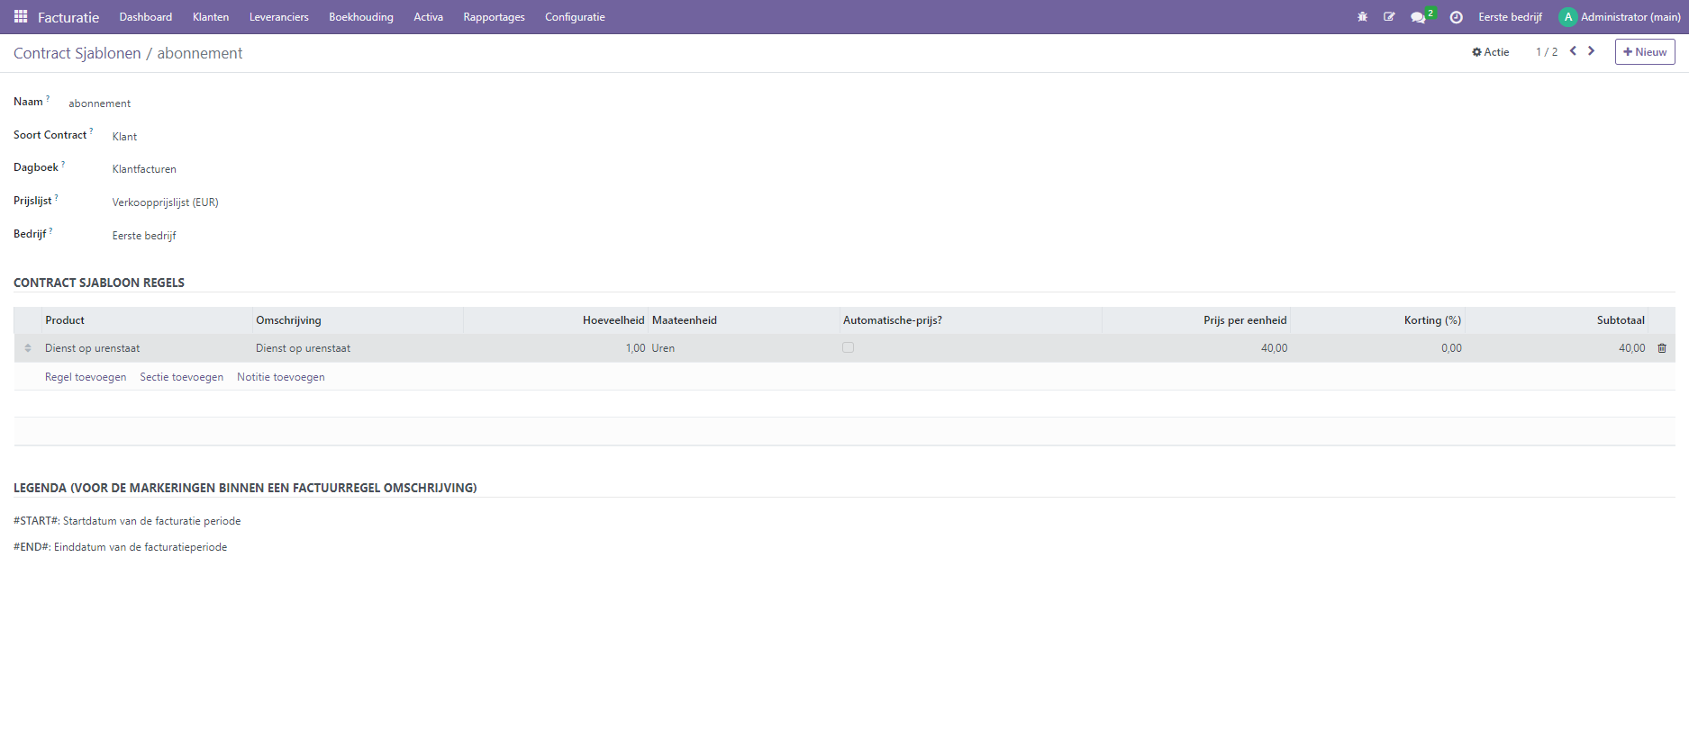Image resolution: width=1689 pixels, height=746 pixels.
Task: Open the apps grid menu icon
Action: click(x=21, y=17)
